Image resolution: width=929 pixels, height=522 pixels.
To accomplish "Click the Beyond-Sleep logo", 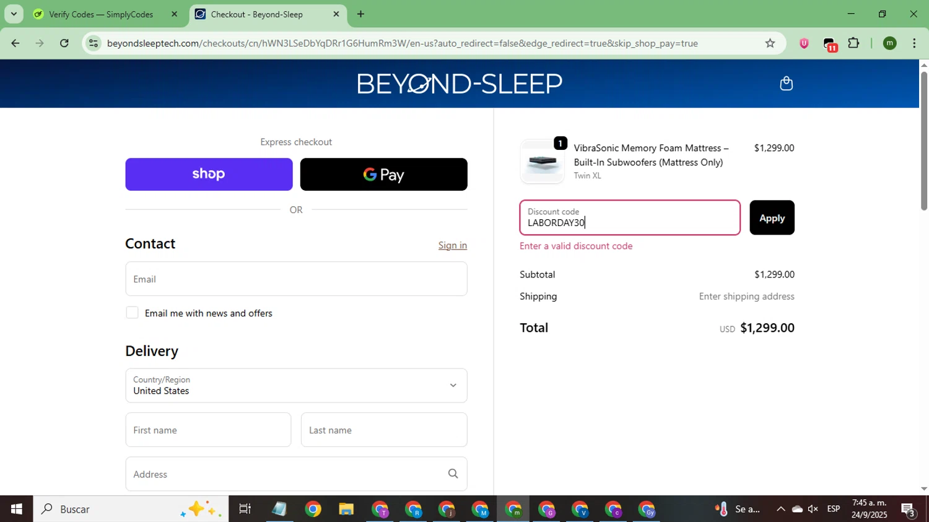I will pyautogui.click(x=460, y=84).
